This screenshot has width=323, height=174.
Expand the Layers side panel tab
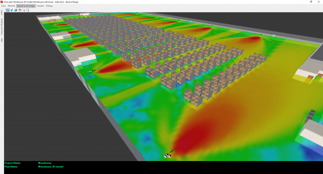click(2, 13)
